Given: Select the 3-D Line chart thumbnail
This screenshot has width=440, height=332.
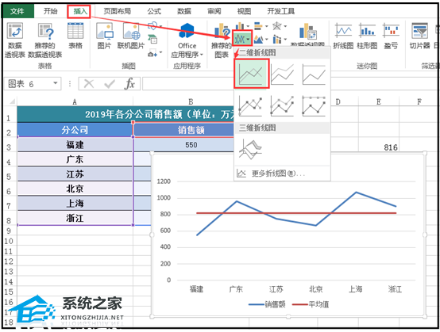Looking at the screenshot, I should point(251,149).
